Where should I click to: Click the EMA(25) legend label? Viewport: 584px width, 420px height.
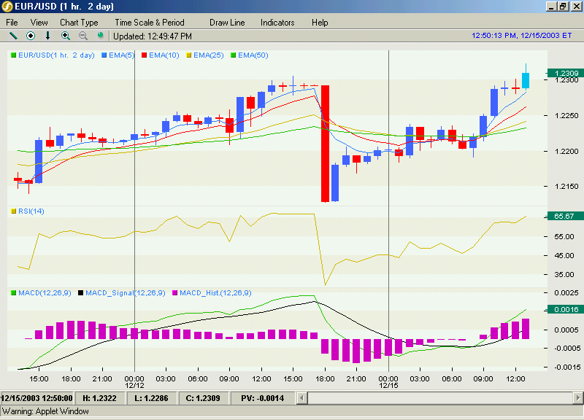(209, 55)
